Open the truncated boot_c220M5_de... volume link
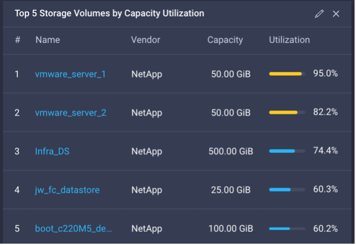The width and height of the screenshot is (356, 245). click(74, 229)
